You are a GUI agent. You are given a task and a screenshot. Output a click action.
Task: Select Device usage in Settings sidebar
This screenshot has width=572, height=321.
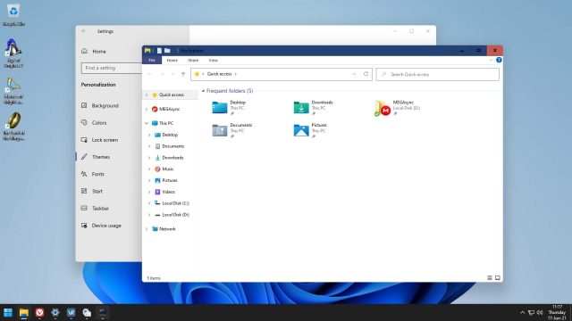tap(106, 226)
